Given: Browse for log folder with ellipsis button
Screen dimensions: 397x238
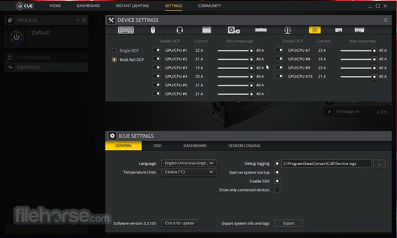Looking at the screenshot, I should (379, 164).
